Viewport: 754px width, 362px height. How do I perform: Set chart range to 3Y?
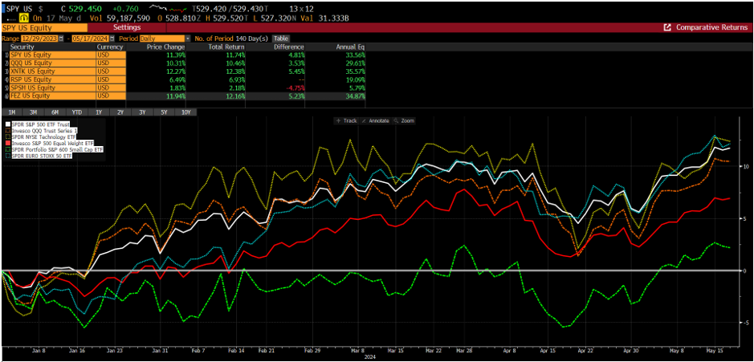tap(142, 112)
